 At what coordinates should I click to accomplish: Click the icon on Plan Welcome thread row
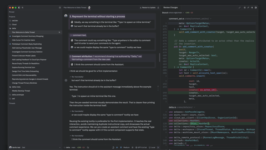(x=59, y=32)
